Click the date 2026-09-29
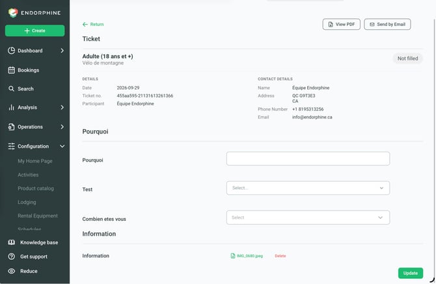Viewport: 436px width, 284px height. (x=128, y=88)
